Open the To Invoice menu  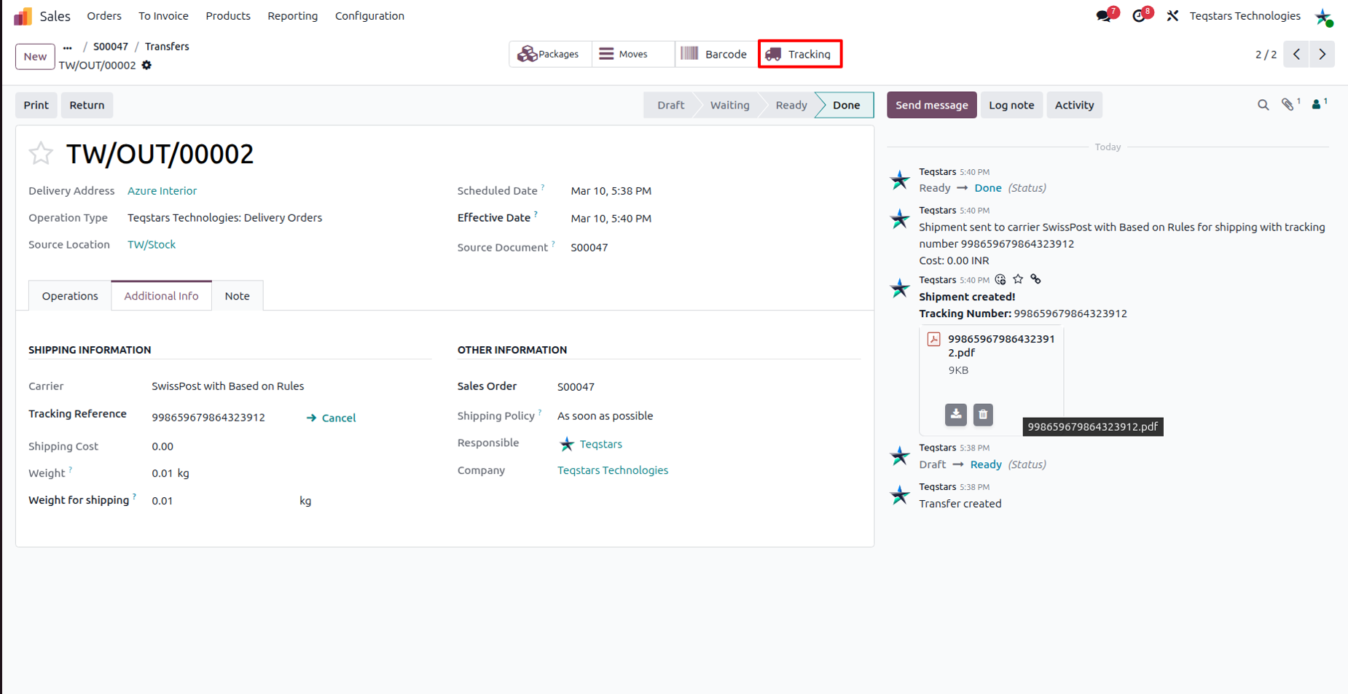[163, 16]
